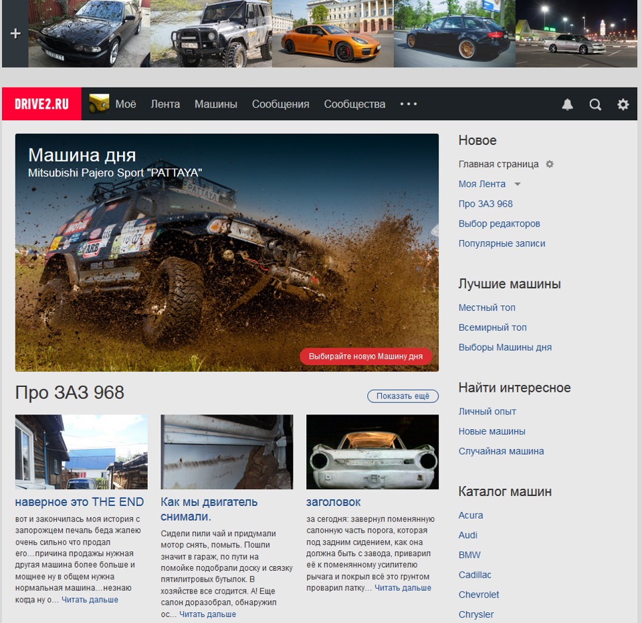Click Читать дальше under двигатель post
Screen dimensions: 642x623
point(207,614)
